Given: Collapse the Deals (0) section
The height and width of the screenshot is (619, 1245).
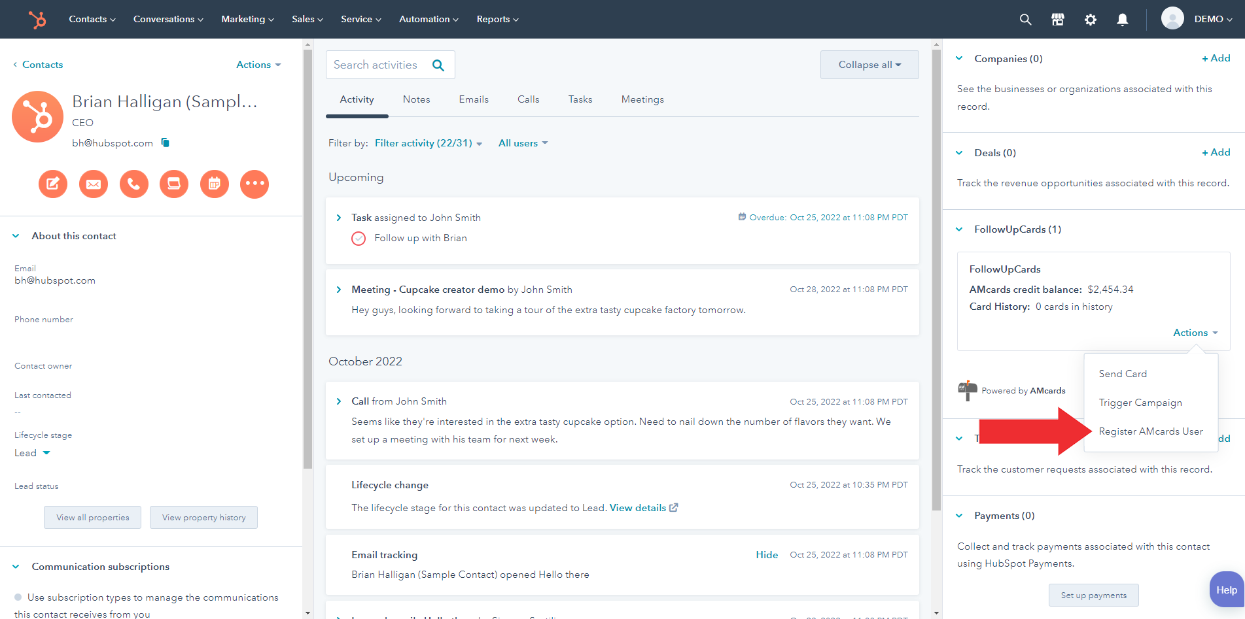Looking at the screenshot, I should [959, 153].
